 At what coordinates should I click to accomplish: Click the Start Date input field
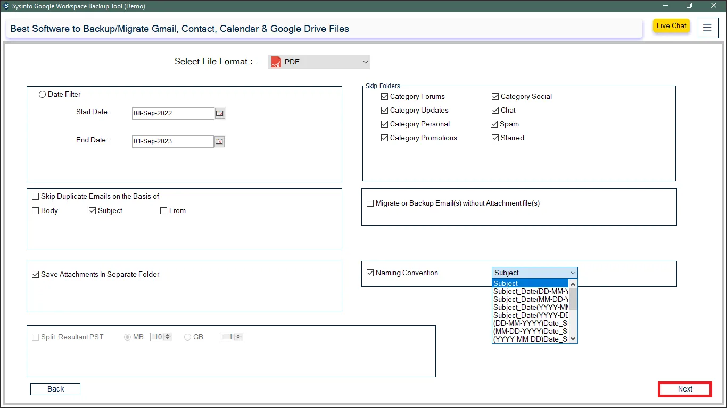(172, 113)
